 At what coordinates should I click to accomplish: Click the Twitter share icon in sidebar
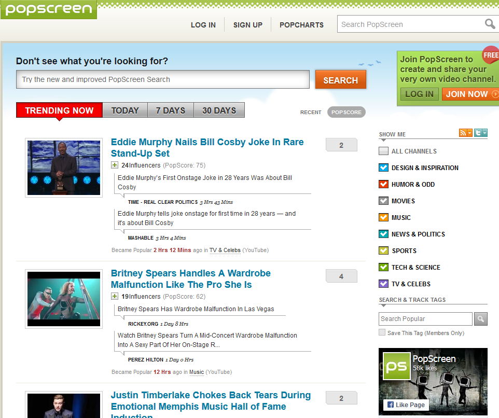pyautogui.click(x=478, y=132)
